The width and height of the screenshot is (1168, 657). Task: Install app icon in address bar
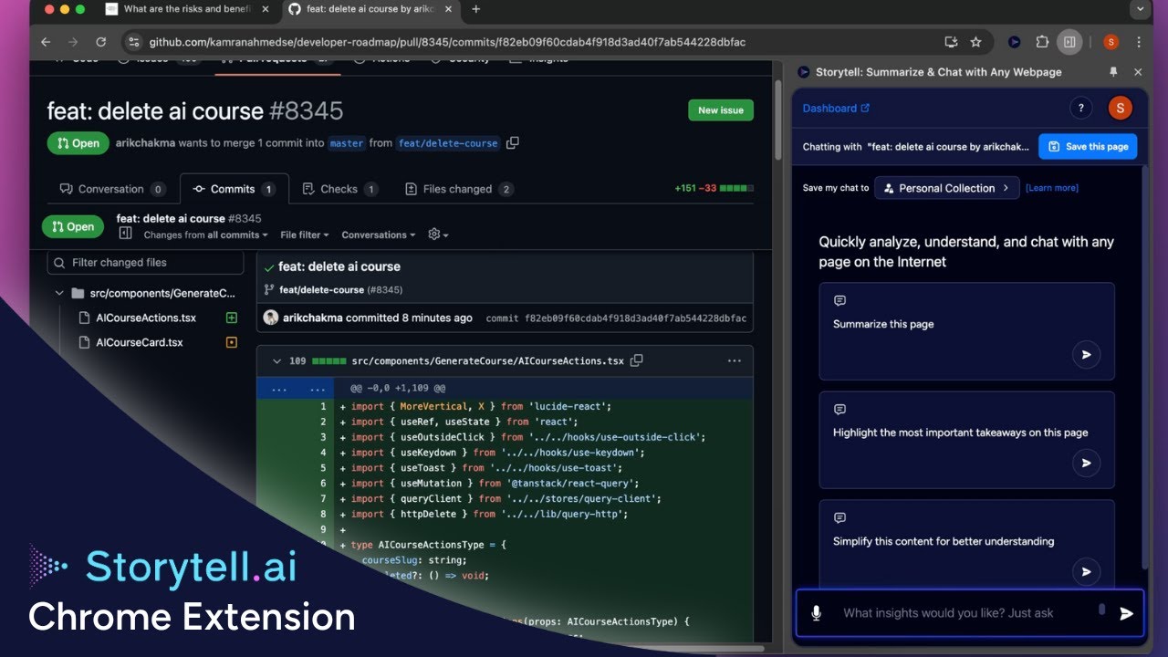coord(951,42)
